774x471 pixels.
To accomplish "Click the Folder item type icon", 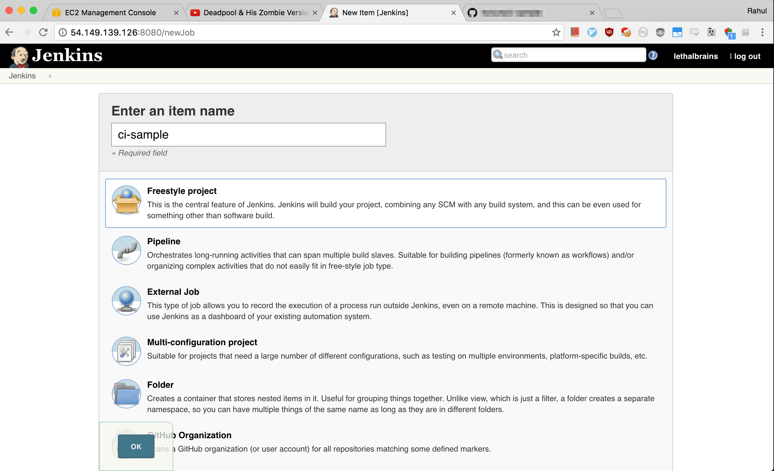I will pos(126,394).
